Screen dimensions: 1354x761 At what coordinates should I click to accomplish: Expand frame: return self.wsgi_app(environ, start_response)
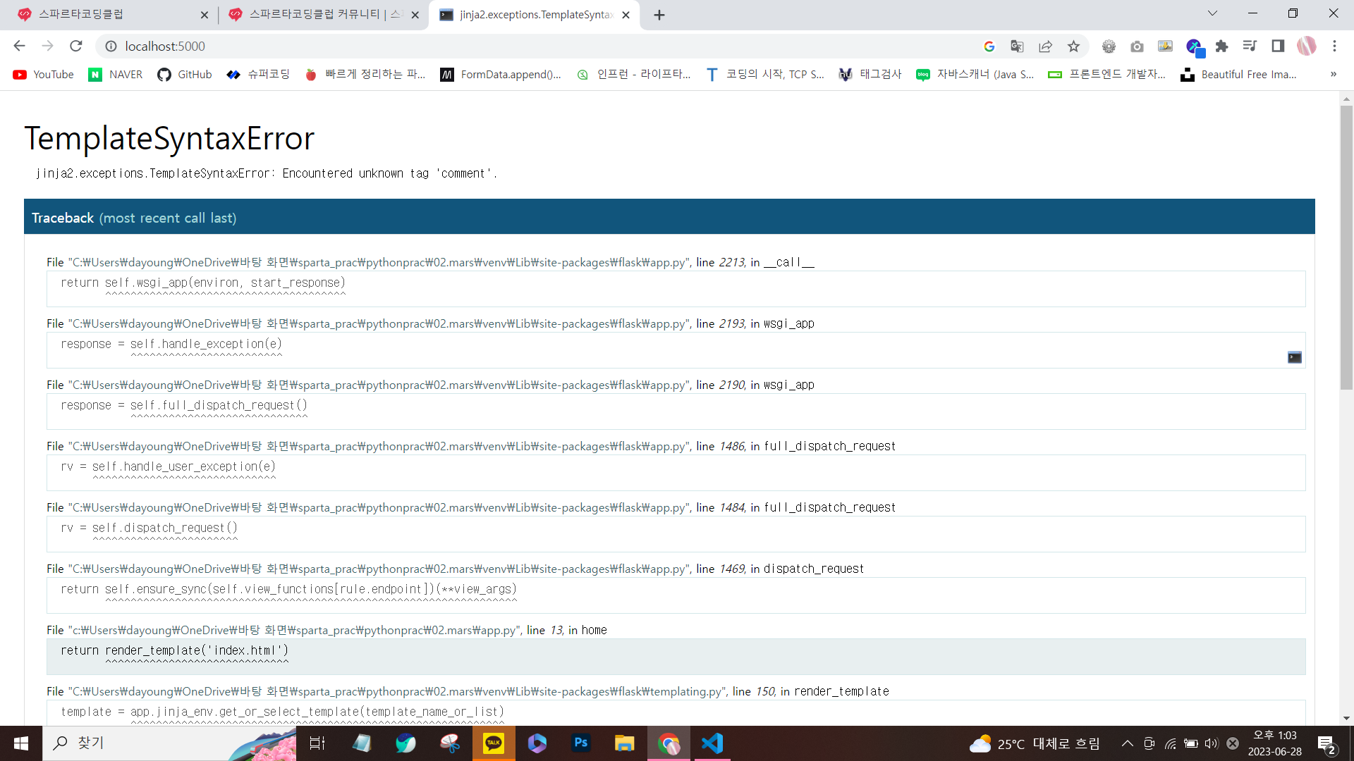click(x=676, y=289)
